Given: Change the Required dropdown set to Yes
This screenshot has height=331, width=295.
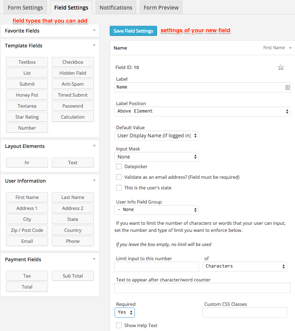Looking at the screenshot, I should point(125,313).
